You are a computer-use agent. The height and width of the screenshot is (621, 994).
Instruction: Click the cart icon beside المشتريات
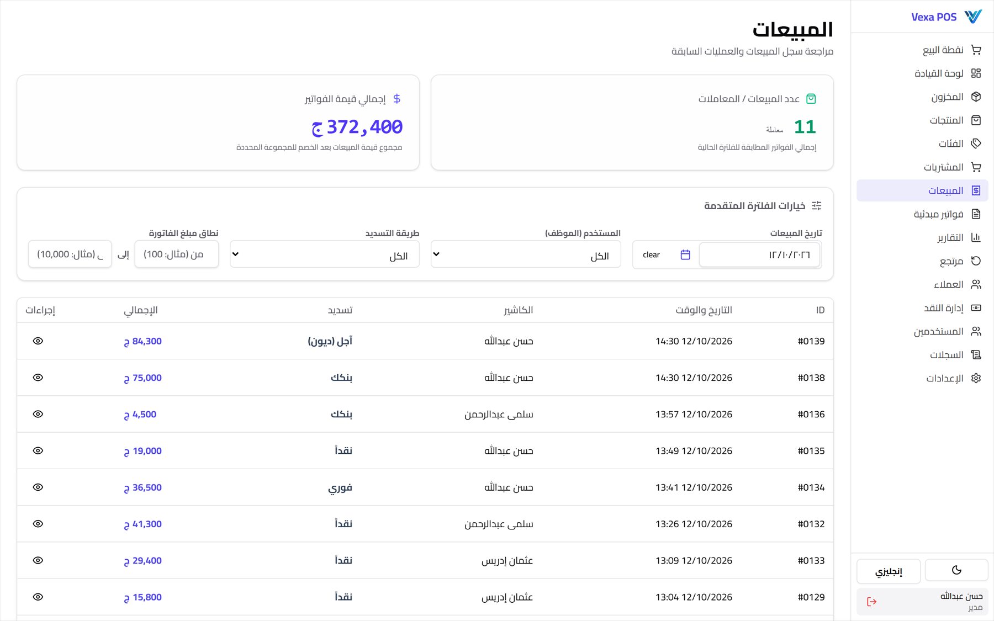[976, 167]
